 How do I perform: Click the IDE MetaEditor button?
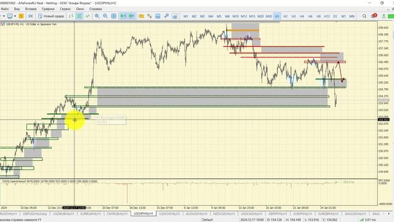click(x=31, y=16)
